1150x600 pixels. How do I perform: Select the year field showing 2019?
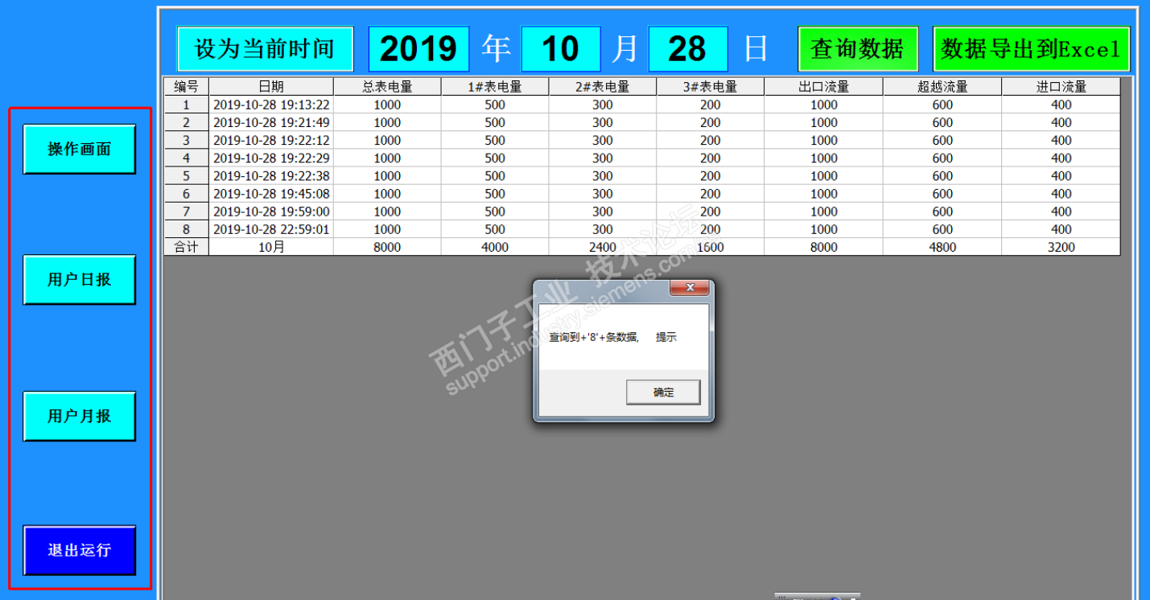(x=418, y=49)
